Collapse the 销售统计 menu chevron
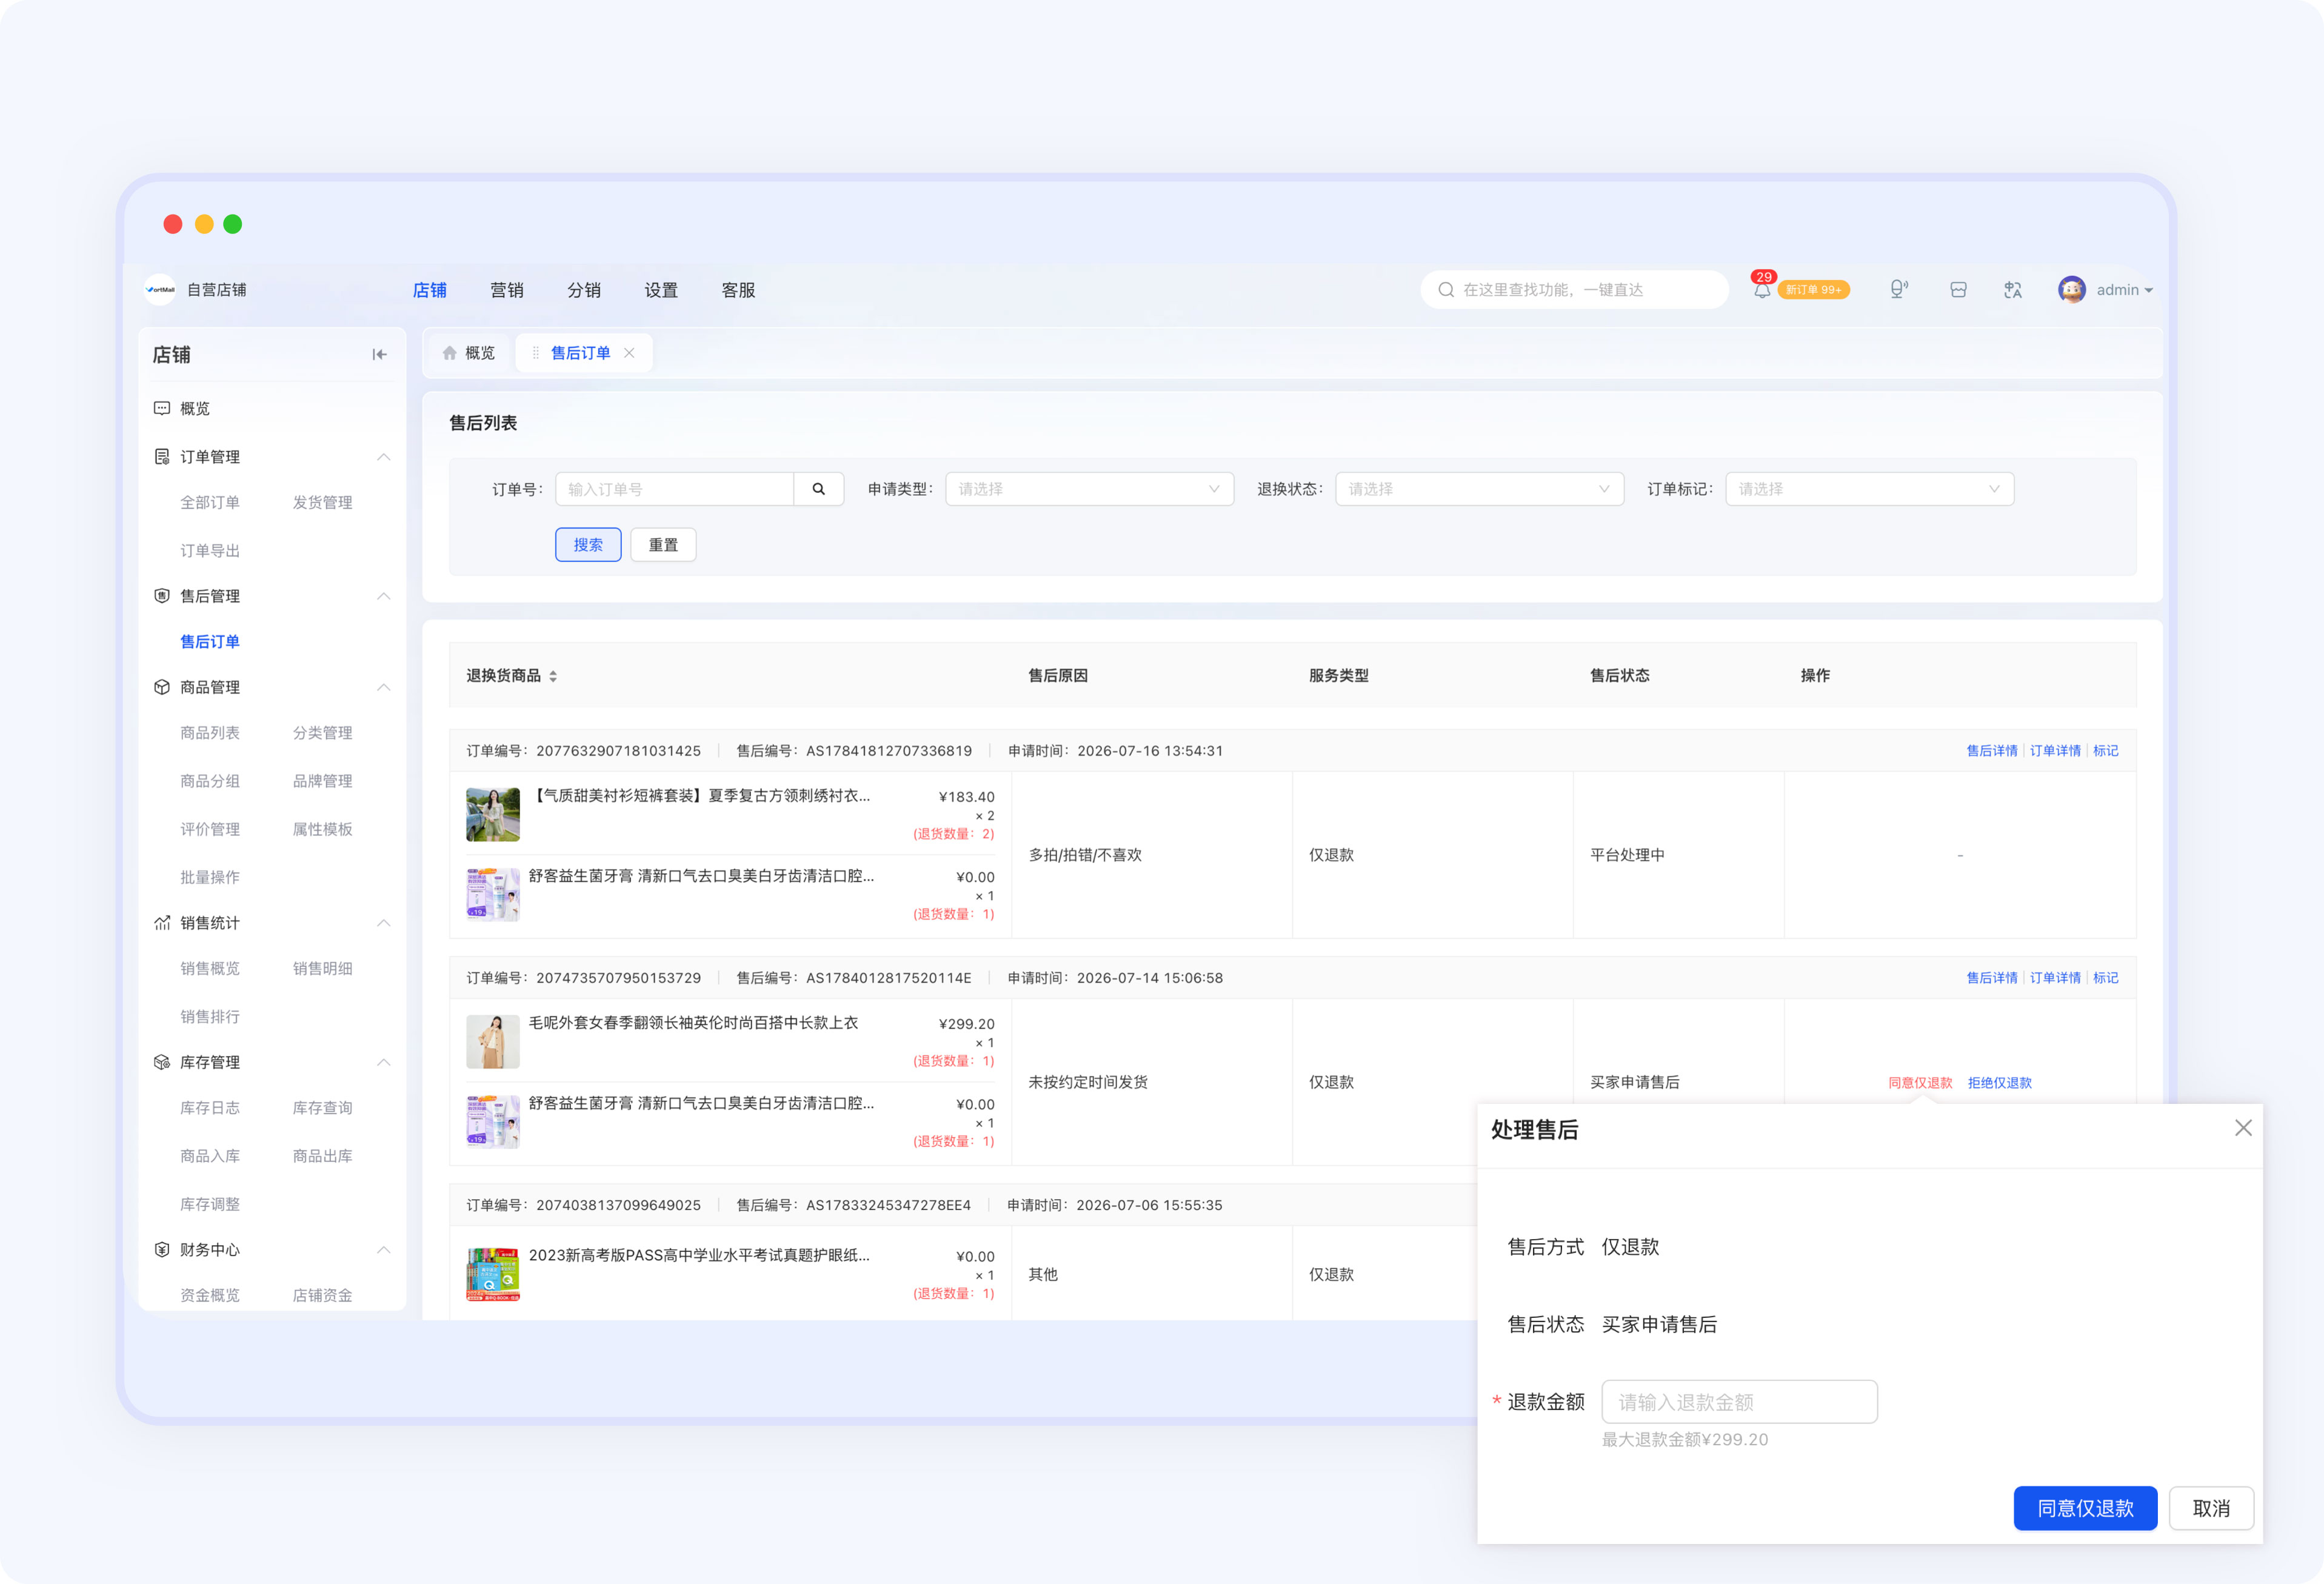2324x1584 pixels. 383,923
